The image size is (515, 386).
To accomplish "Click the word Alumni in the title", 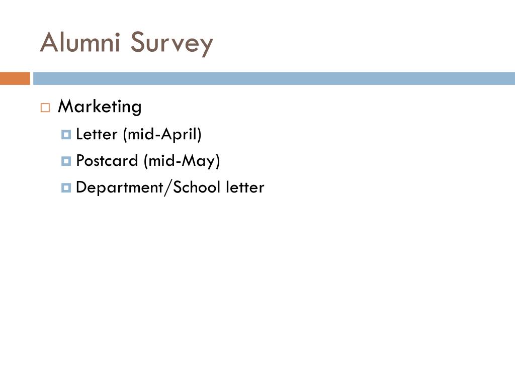I will click(80, 42).
